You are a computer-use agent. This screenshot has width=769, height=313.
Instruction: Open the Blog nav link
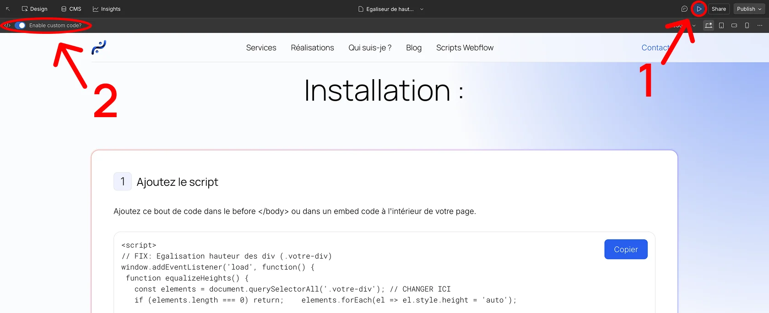coord(414,48)
